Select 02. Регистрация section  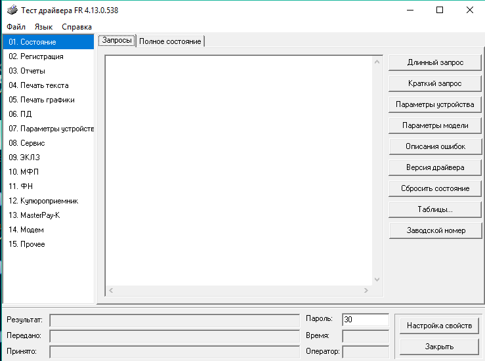(x=49, y=56)
